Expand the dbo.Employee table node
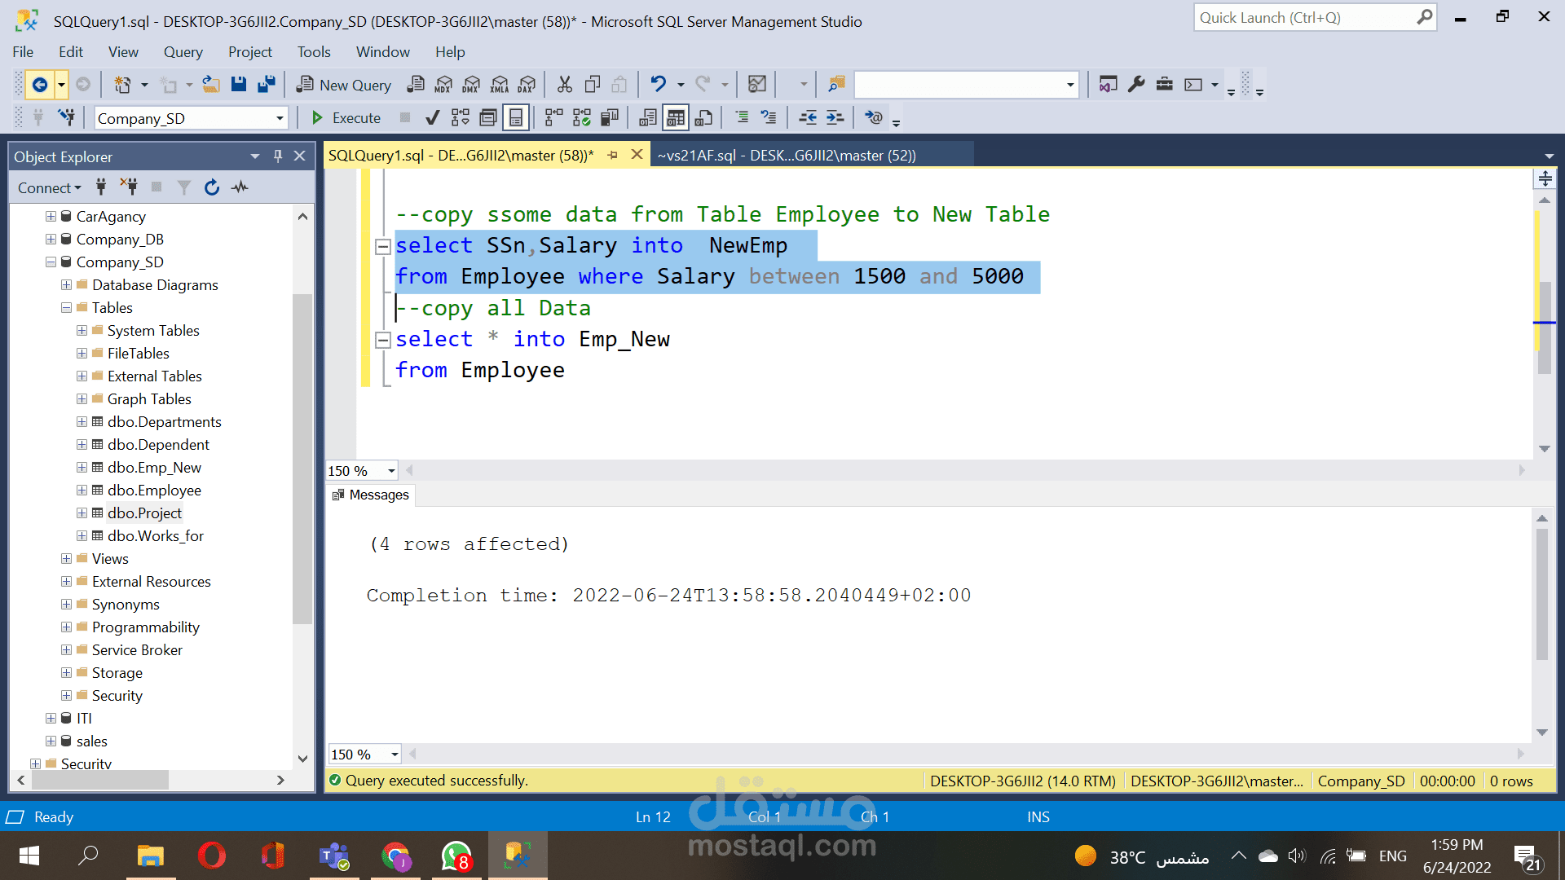Screen dimensions: 1565x880 click(82, 491)
